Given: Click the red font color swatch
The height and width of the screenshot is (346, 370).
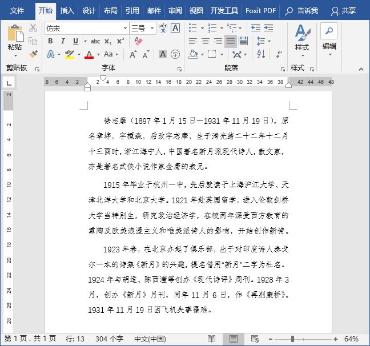Looking at the screenshot, I should click(89, 55).
